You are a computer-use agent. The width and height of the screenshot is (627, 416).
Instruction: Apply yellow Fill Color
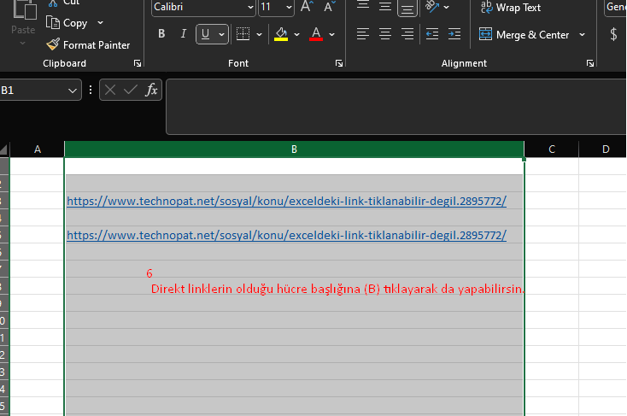click(281, 34)
